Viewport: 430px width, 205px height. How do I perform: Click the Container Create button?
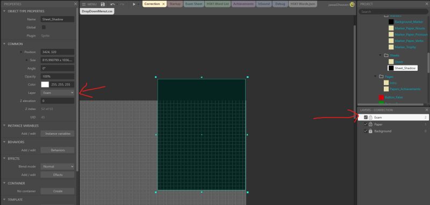point(58,191)
